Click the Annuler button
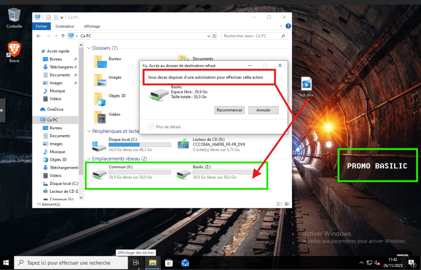 [x=263, y=110]
